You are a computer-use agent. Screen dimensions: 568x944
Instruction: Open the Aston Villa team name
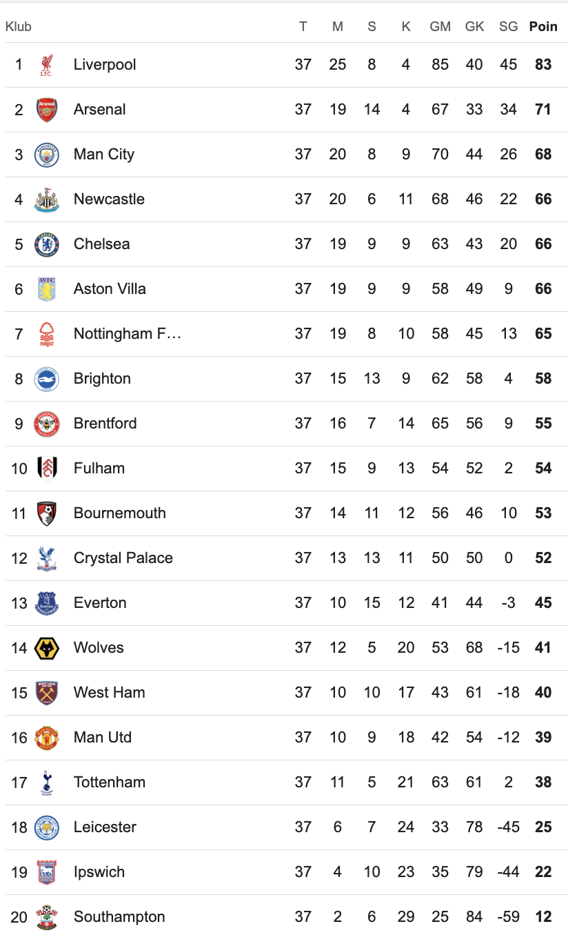110,289
